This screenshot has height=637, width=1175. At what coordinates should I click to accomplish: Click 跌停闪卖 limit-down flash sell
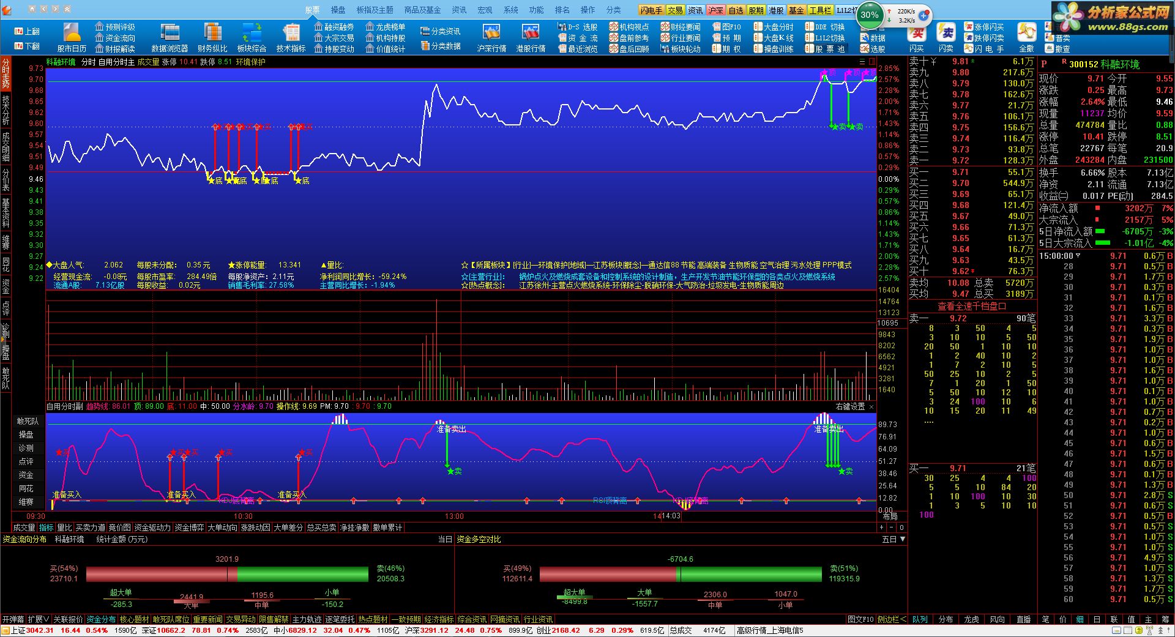[x=984, y=38]
